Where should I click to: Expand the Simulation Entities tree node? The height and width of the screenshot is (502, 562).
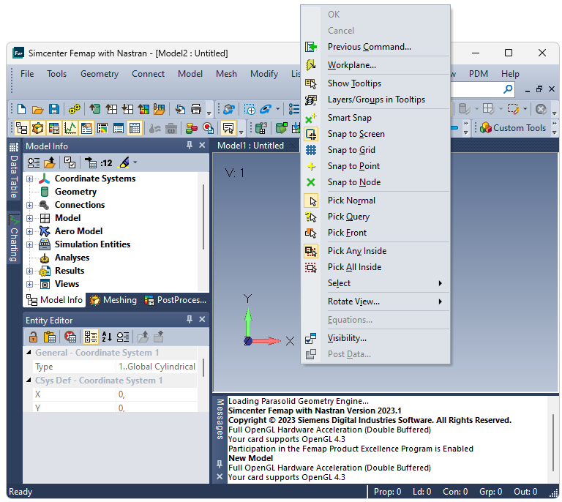[x=30, y=244]
